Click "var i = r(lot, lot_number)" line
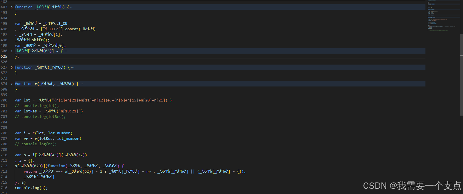 (x=44, y=133)
